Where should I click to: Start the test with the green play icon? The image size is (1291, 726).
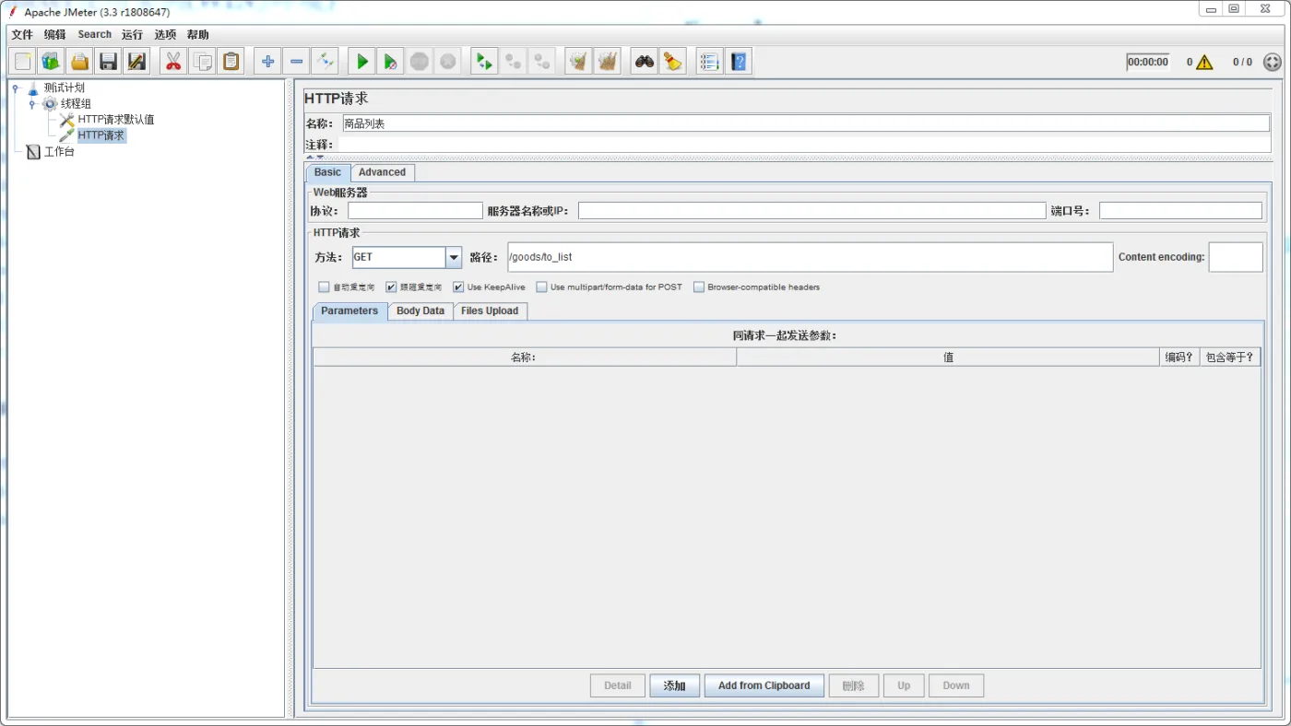point(361,61)
